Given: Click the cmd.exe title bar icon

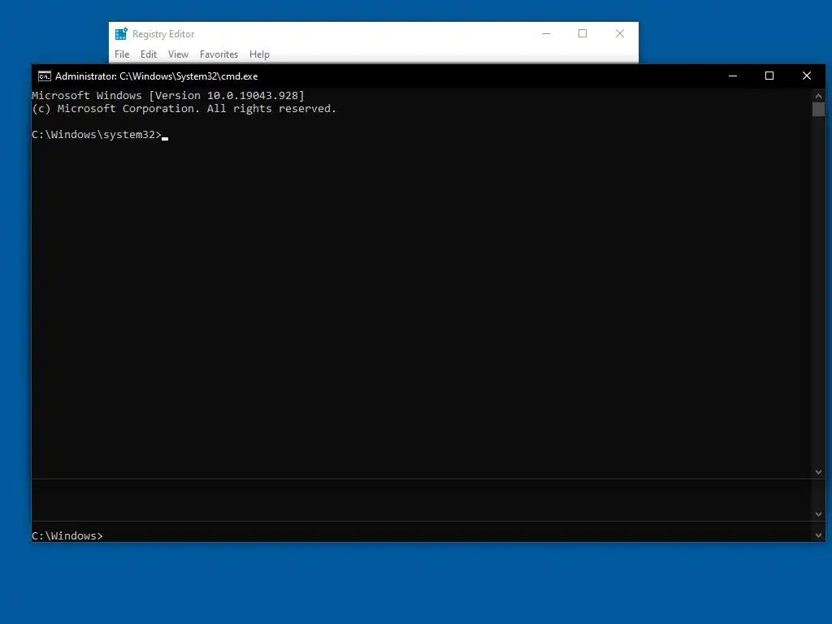Looking at the screenshot, I should (x=45, y=76).
